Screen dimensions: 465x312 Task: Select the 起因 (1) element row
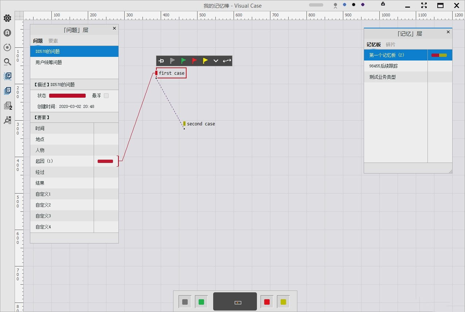(74, 161)
